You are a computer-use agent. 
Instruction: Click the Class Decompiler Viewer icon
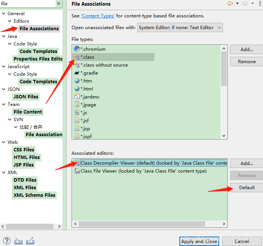[x=77, y=163]
